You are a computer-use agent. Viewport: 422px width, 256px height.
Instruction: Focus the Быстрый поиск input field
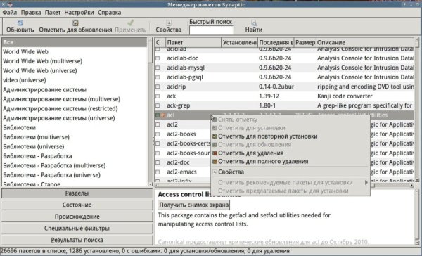(211, 30)
